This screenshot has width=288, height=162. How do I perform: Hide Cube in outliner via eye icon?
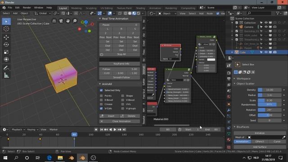[x=266, y=52]
